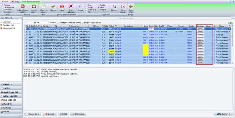
Task: Switch to the Program tab
Action: 5,2
